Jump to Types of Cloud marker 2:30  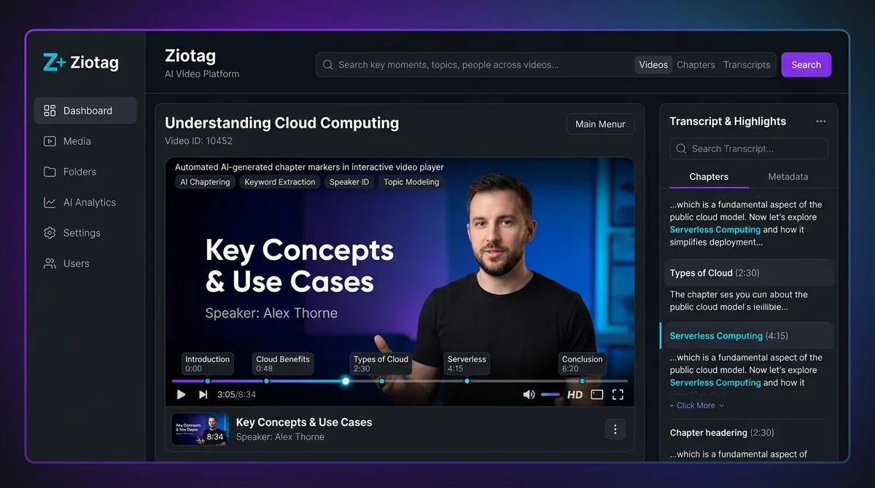coord(381,363)
